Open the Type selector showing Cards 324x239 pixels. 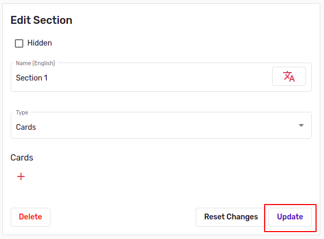161,126
